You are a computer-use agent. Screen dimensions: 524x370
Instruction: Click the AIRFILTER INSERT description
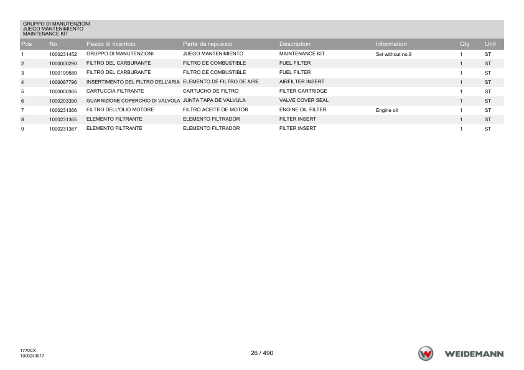(x=301, y=81)
